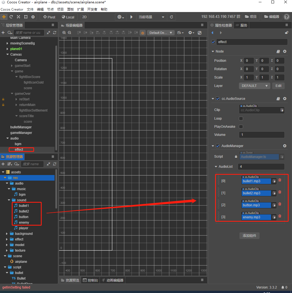Image resolution: width=292 pixels, height=293 pixels.
Task: Open the 文件 menu
Action: coord(30,9)
